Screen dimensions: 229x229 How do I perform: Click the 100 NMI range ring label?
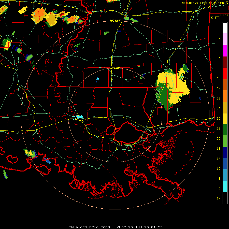(115, 21)
